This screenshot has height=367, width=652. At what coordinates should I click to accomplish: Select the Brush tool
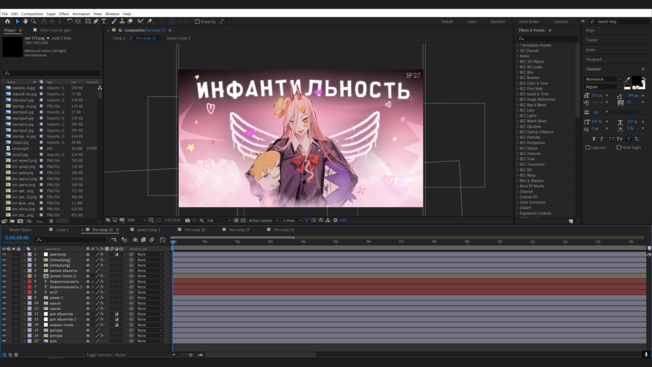pyautogui.click(x=114, y=21)
